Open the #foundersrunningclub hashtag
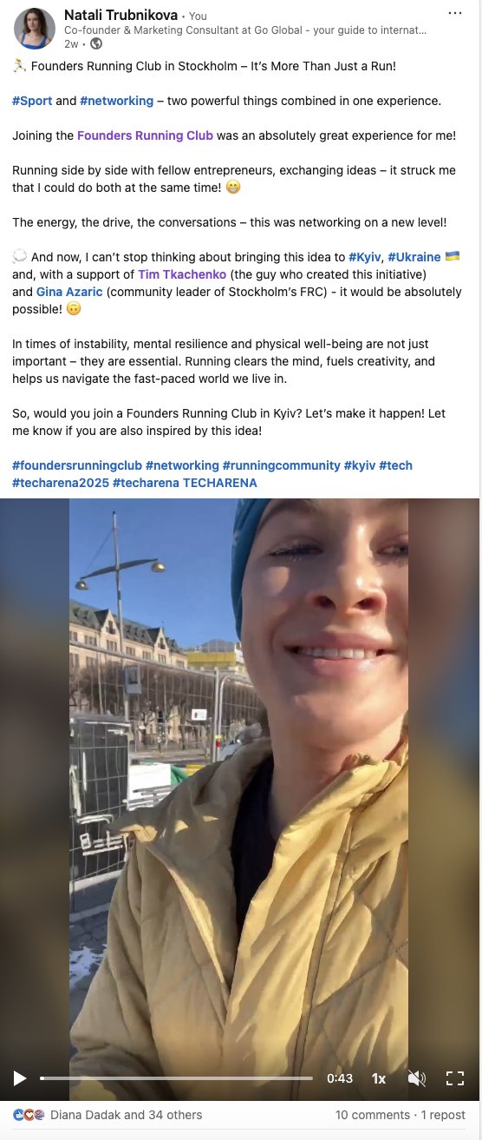482x1140 pixels. pyautogui.click(x=76, y=465)
